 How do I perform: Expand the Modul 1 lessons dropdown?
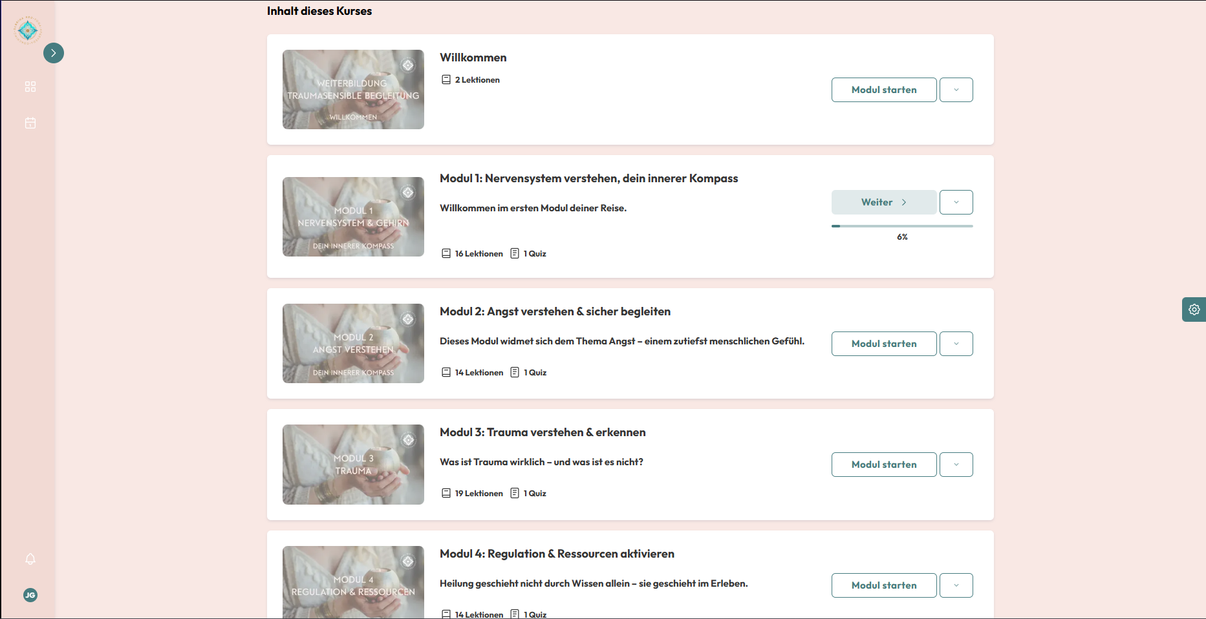[x=956, y=202]
